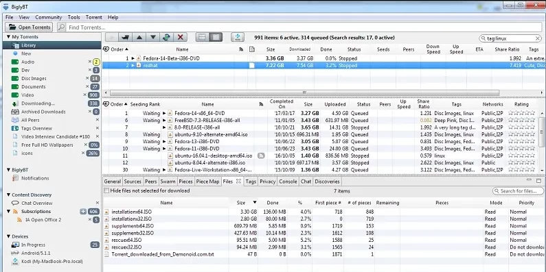Click the Search for files field
Viewport: 546px width, 272px height.
(519, 191)
